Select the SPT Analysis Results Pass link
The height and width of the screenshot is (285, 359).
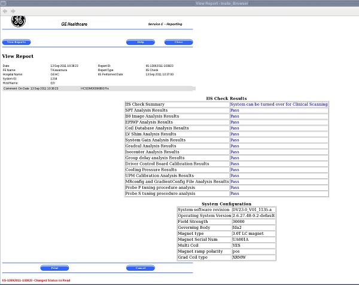235,111
